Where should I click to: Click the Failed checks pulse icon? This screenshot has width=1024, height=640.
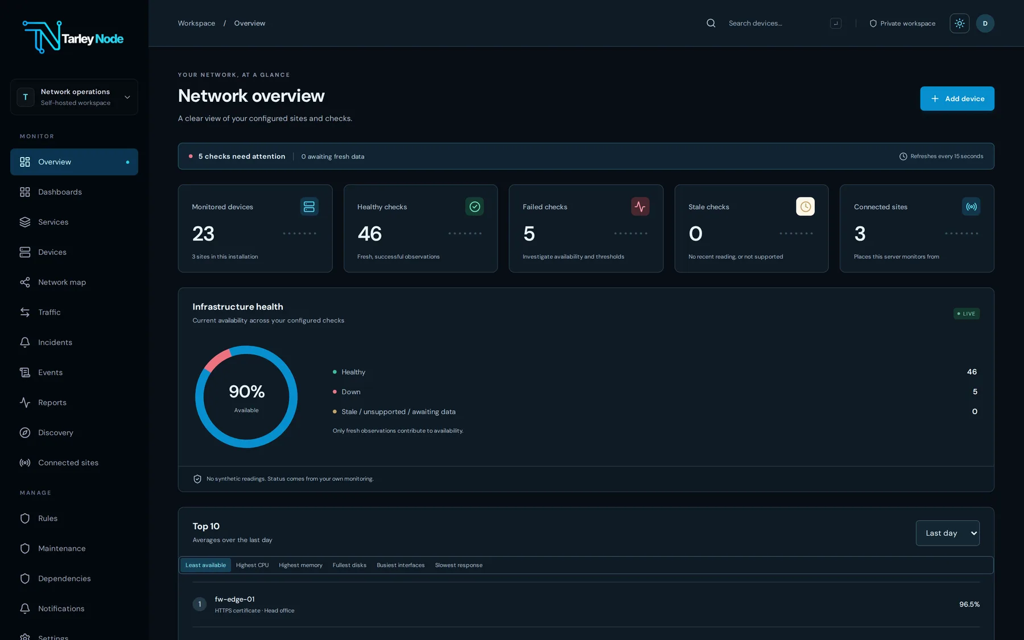click(x=640, y=207)
